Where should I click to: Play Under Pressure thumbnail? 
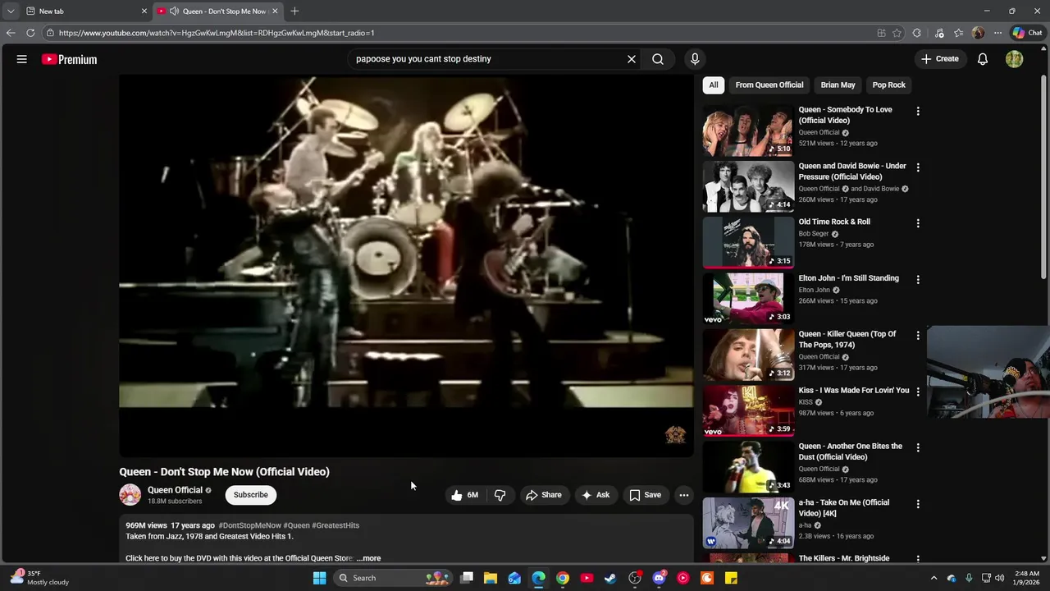point(748,186)
